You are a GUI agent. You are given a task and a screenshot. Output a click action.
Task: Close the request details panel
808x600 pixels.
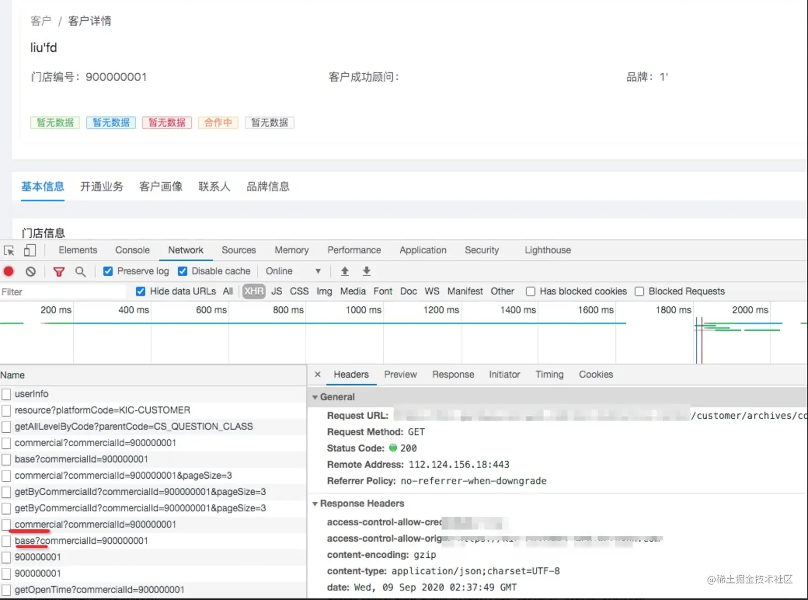pos(317,375)
